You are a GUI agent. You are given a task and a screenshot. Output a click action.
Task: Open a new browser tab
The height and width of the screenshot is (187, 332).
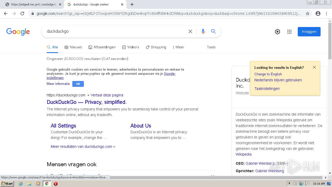pyautogui.click(x=132, y=4)
